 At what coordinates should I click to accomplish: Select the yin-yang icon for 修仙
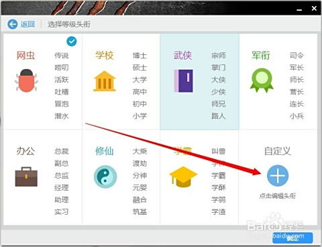coord(105,177)
